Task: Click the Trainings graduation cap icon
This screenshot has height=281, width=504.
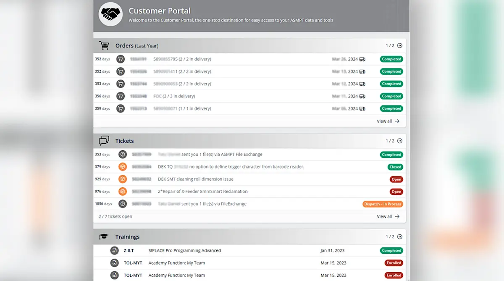Action: coord(104,237)
